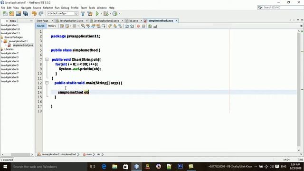This screenshot has height=171, width=304.
Task: Open the default config dropdown
Action: click(63, 13)
